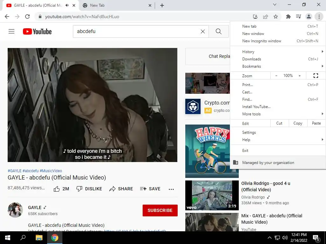Subscribe to the GAYLE channel
The image size is (326, 244).
pos(160,210)
